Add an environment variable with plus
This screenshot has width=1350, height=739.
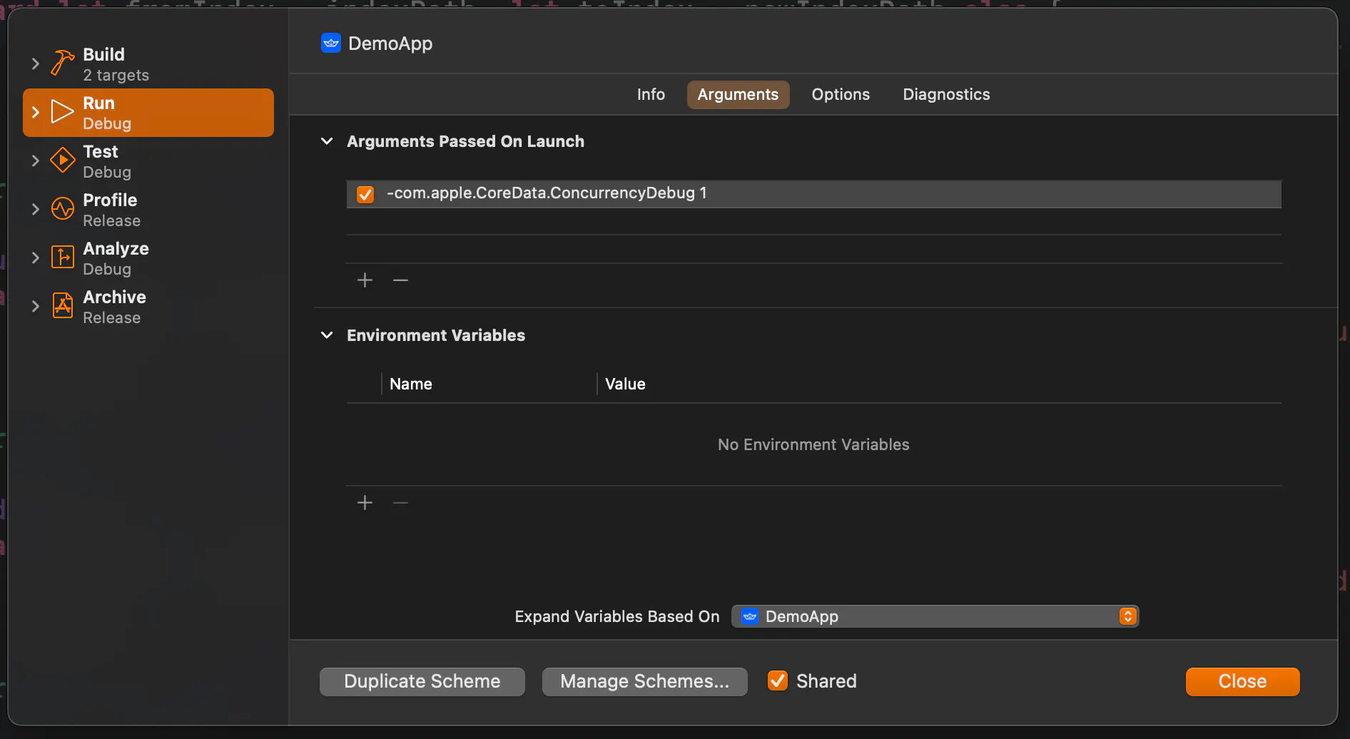click(365, 503)
